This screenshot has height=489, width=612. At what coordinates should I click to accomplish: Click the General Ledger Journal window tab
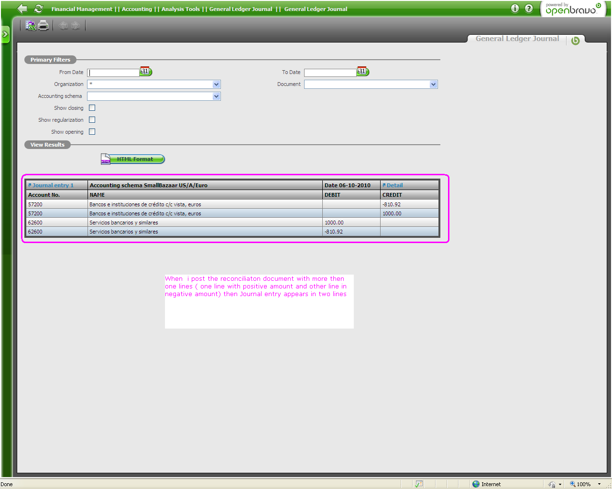pyautogui.click(x=517, y=39)
